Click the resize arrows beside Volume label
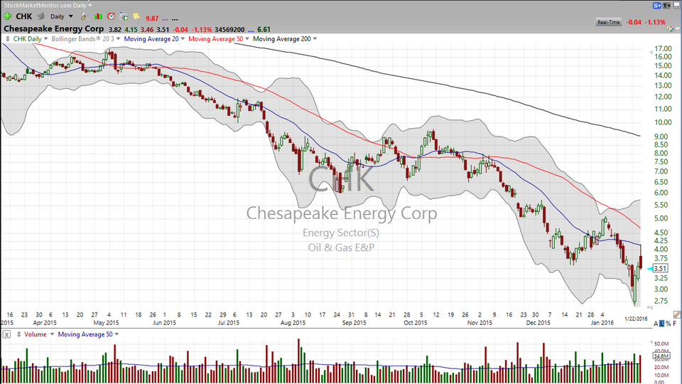The width and height of the screenshot is (682, 384). [x=18, y=334]
